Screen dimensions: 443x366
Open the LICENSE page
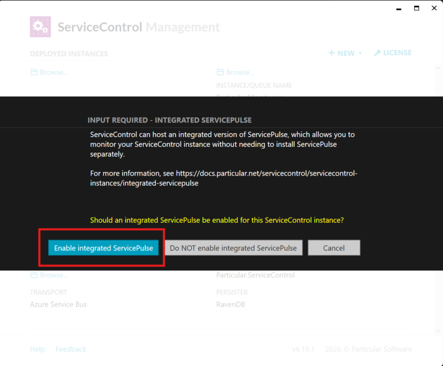point(393,53)
